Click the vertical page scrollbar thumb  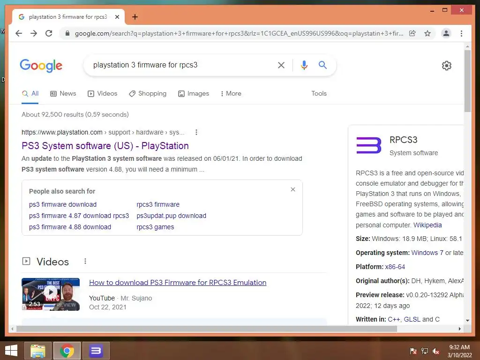[x=467, y=81]
